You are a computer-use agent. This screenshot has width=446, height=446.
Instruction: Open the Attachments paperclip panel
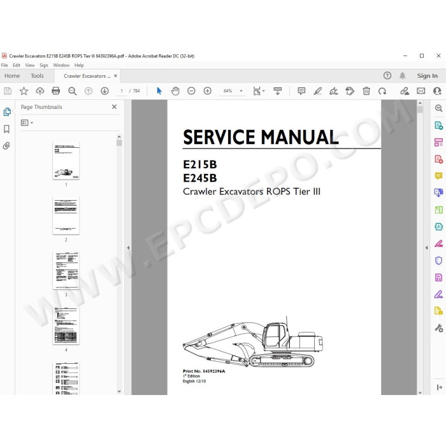point(6,146)
